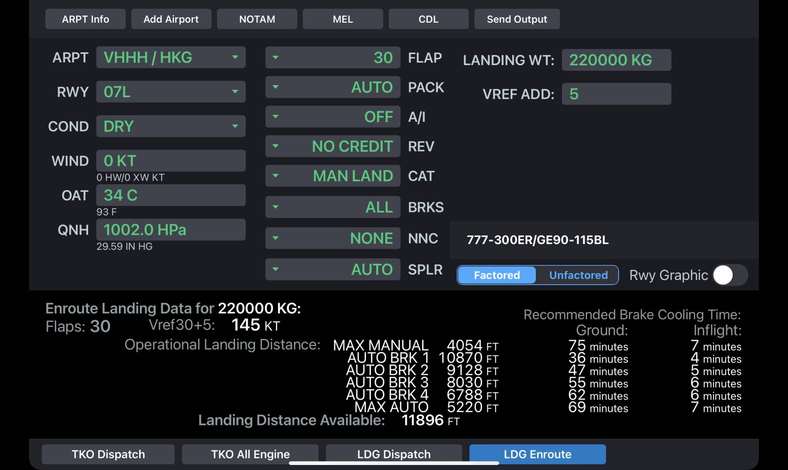This screenshot has height=470, width=788.
Task: Click the BRKS ALL dropdown arrow
Action: click(275, 207)
